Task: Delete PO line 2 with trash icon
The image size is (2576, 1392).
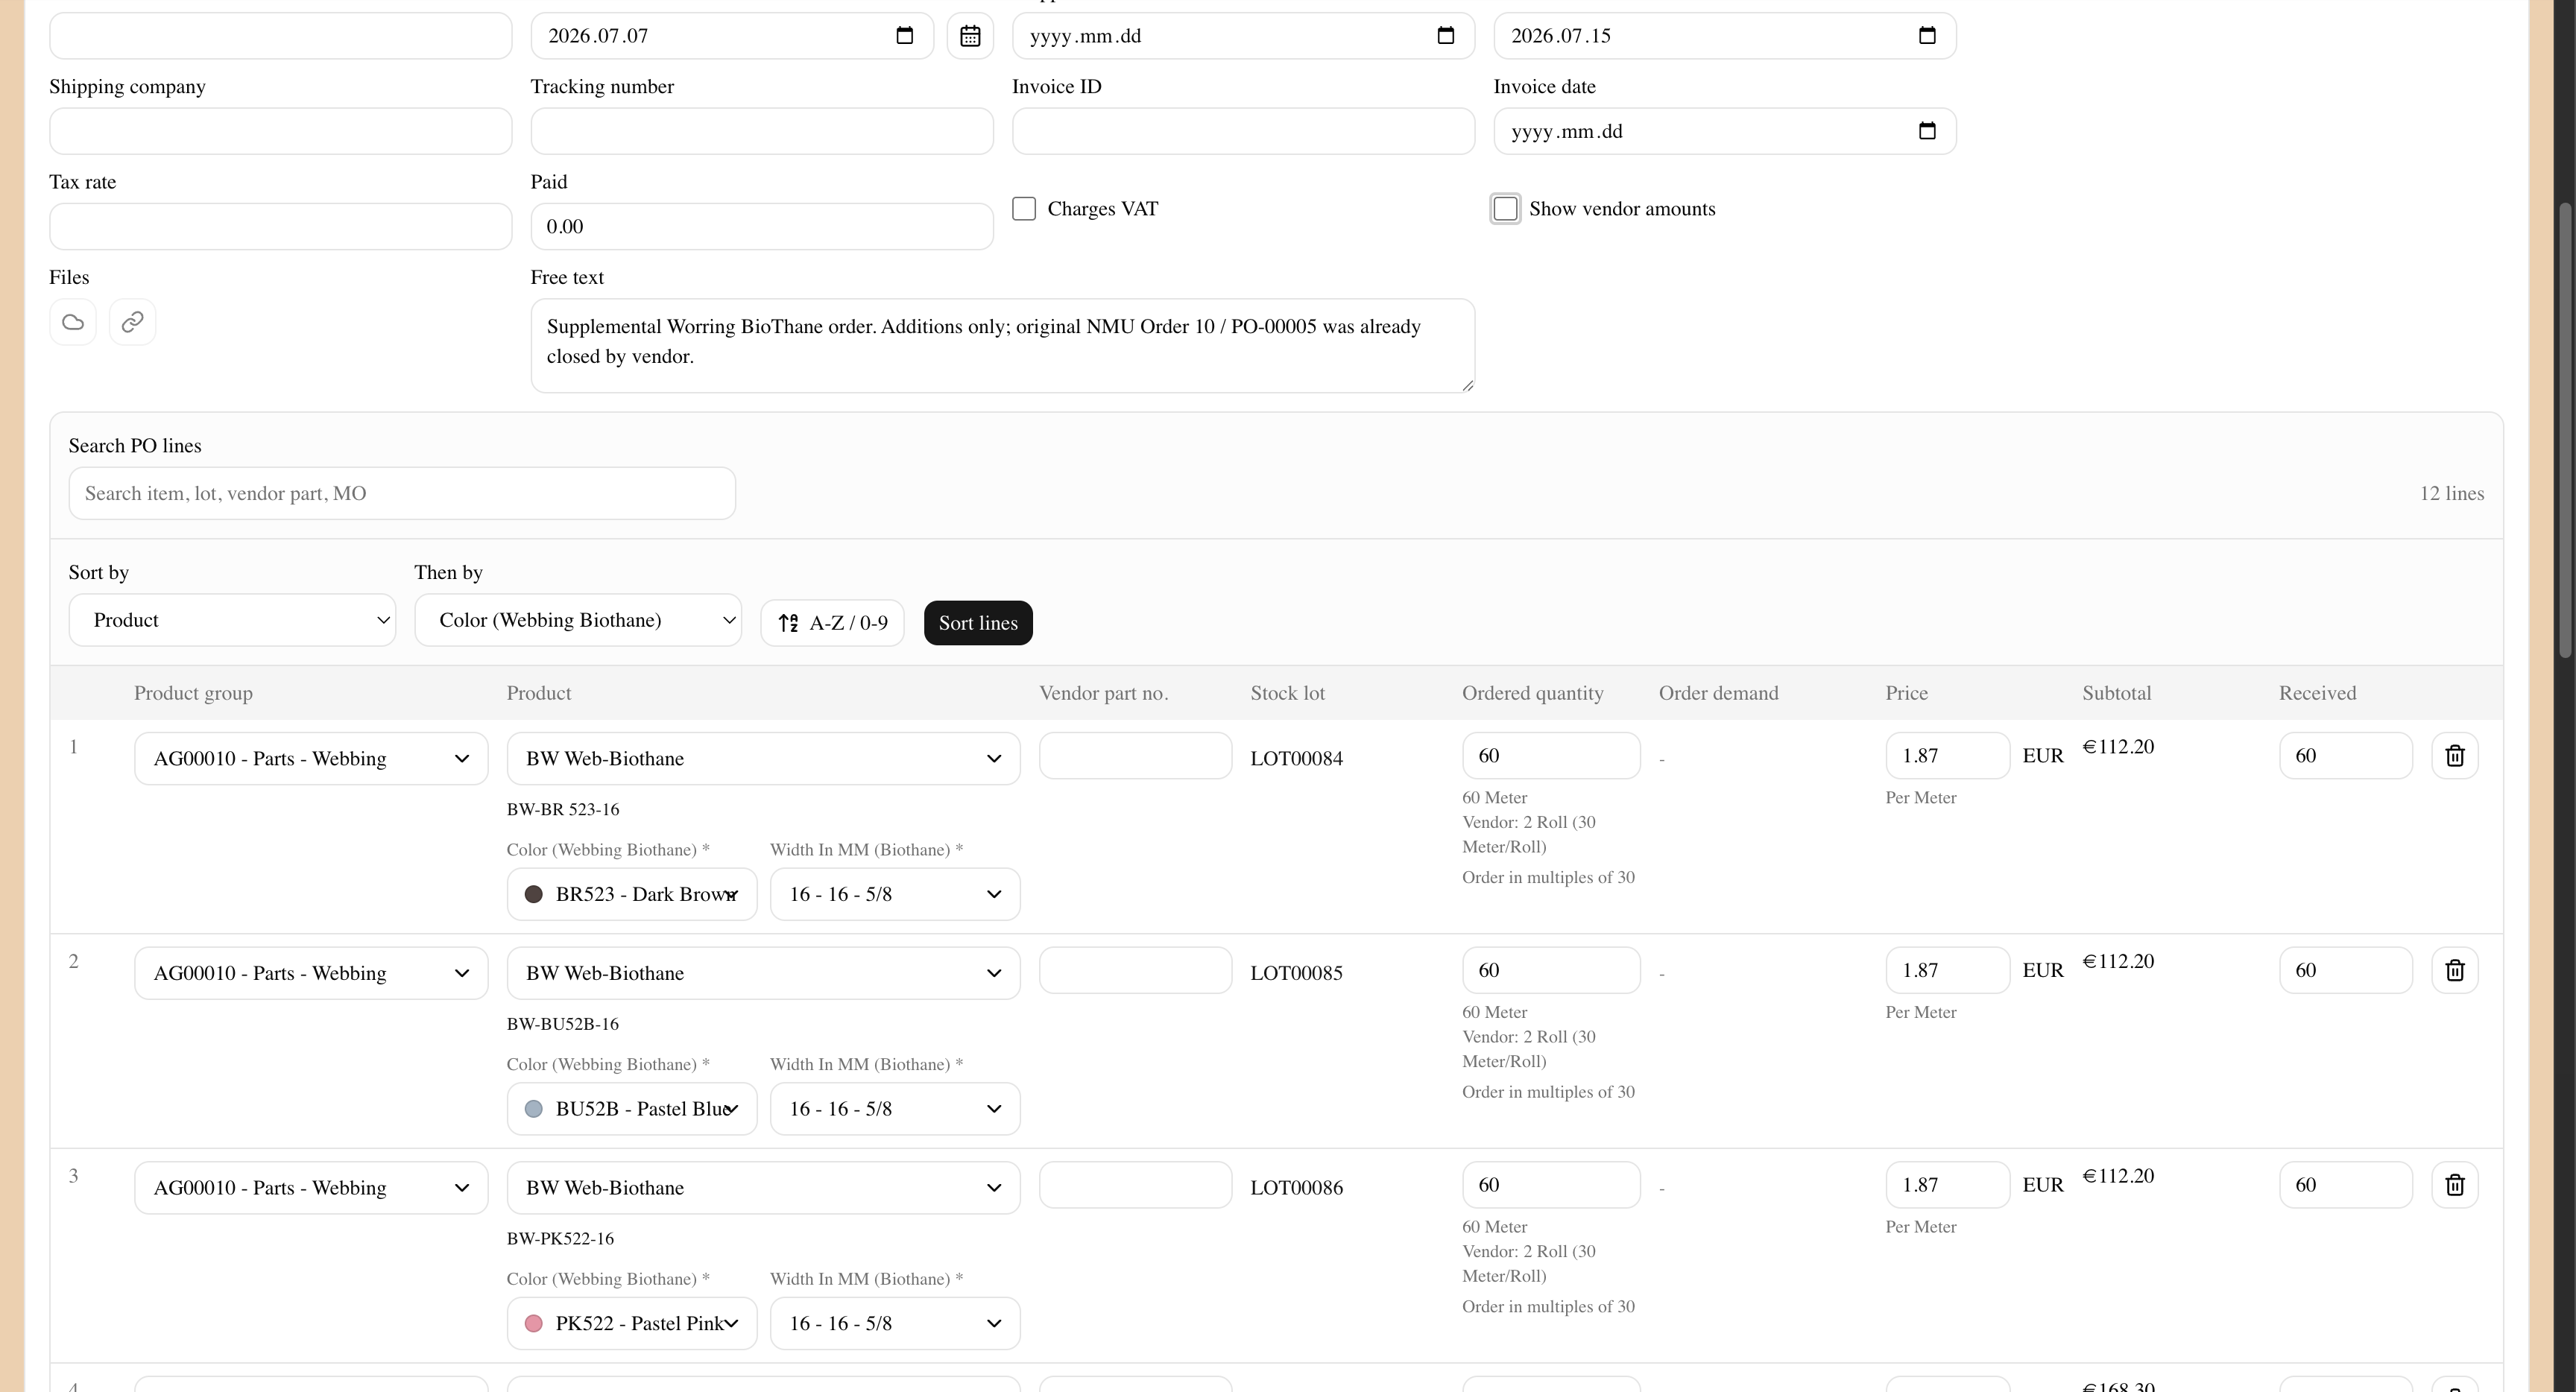Action: click(2455, 970)
